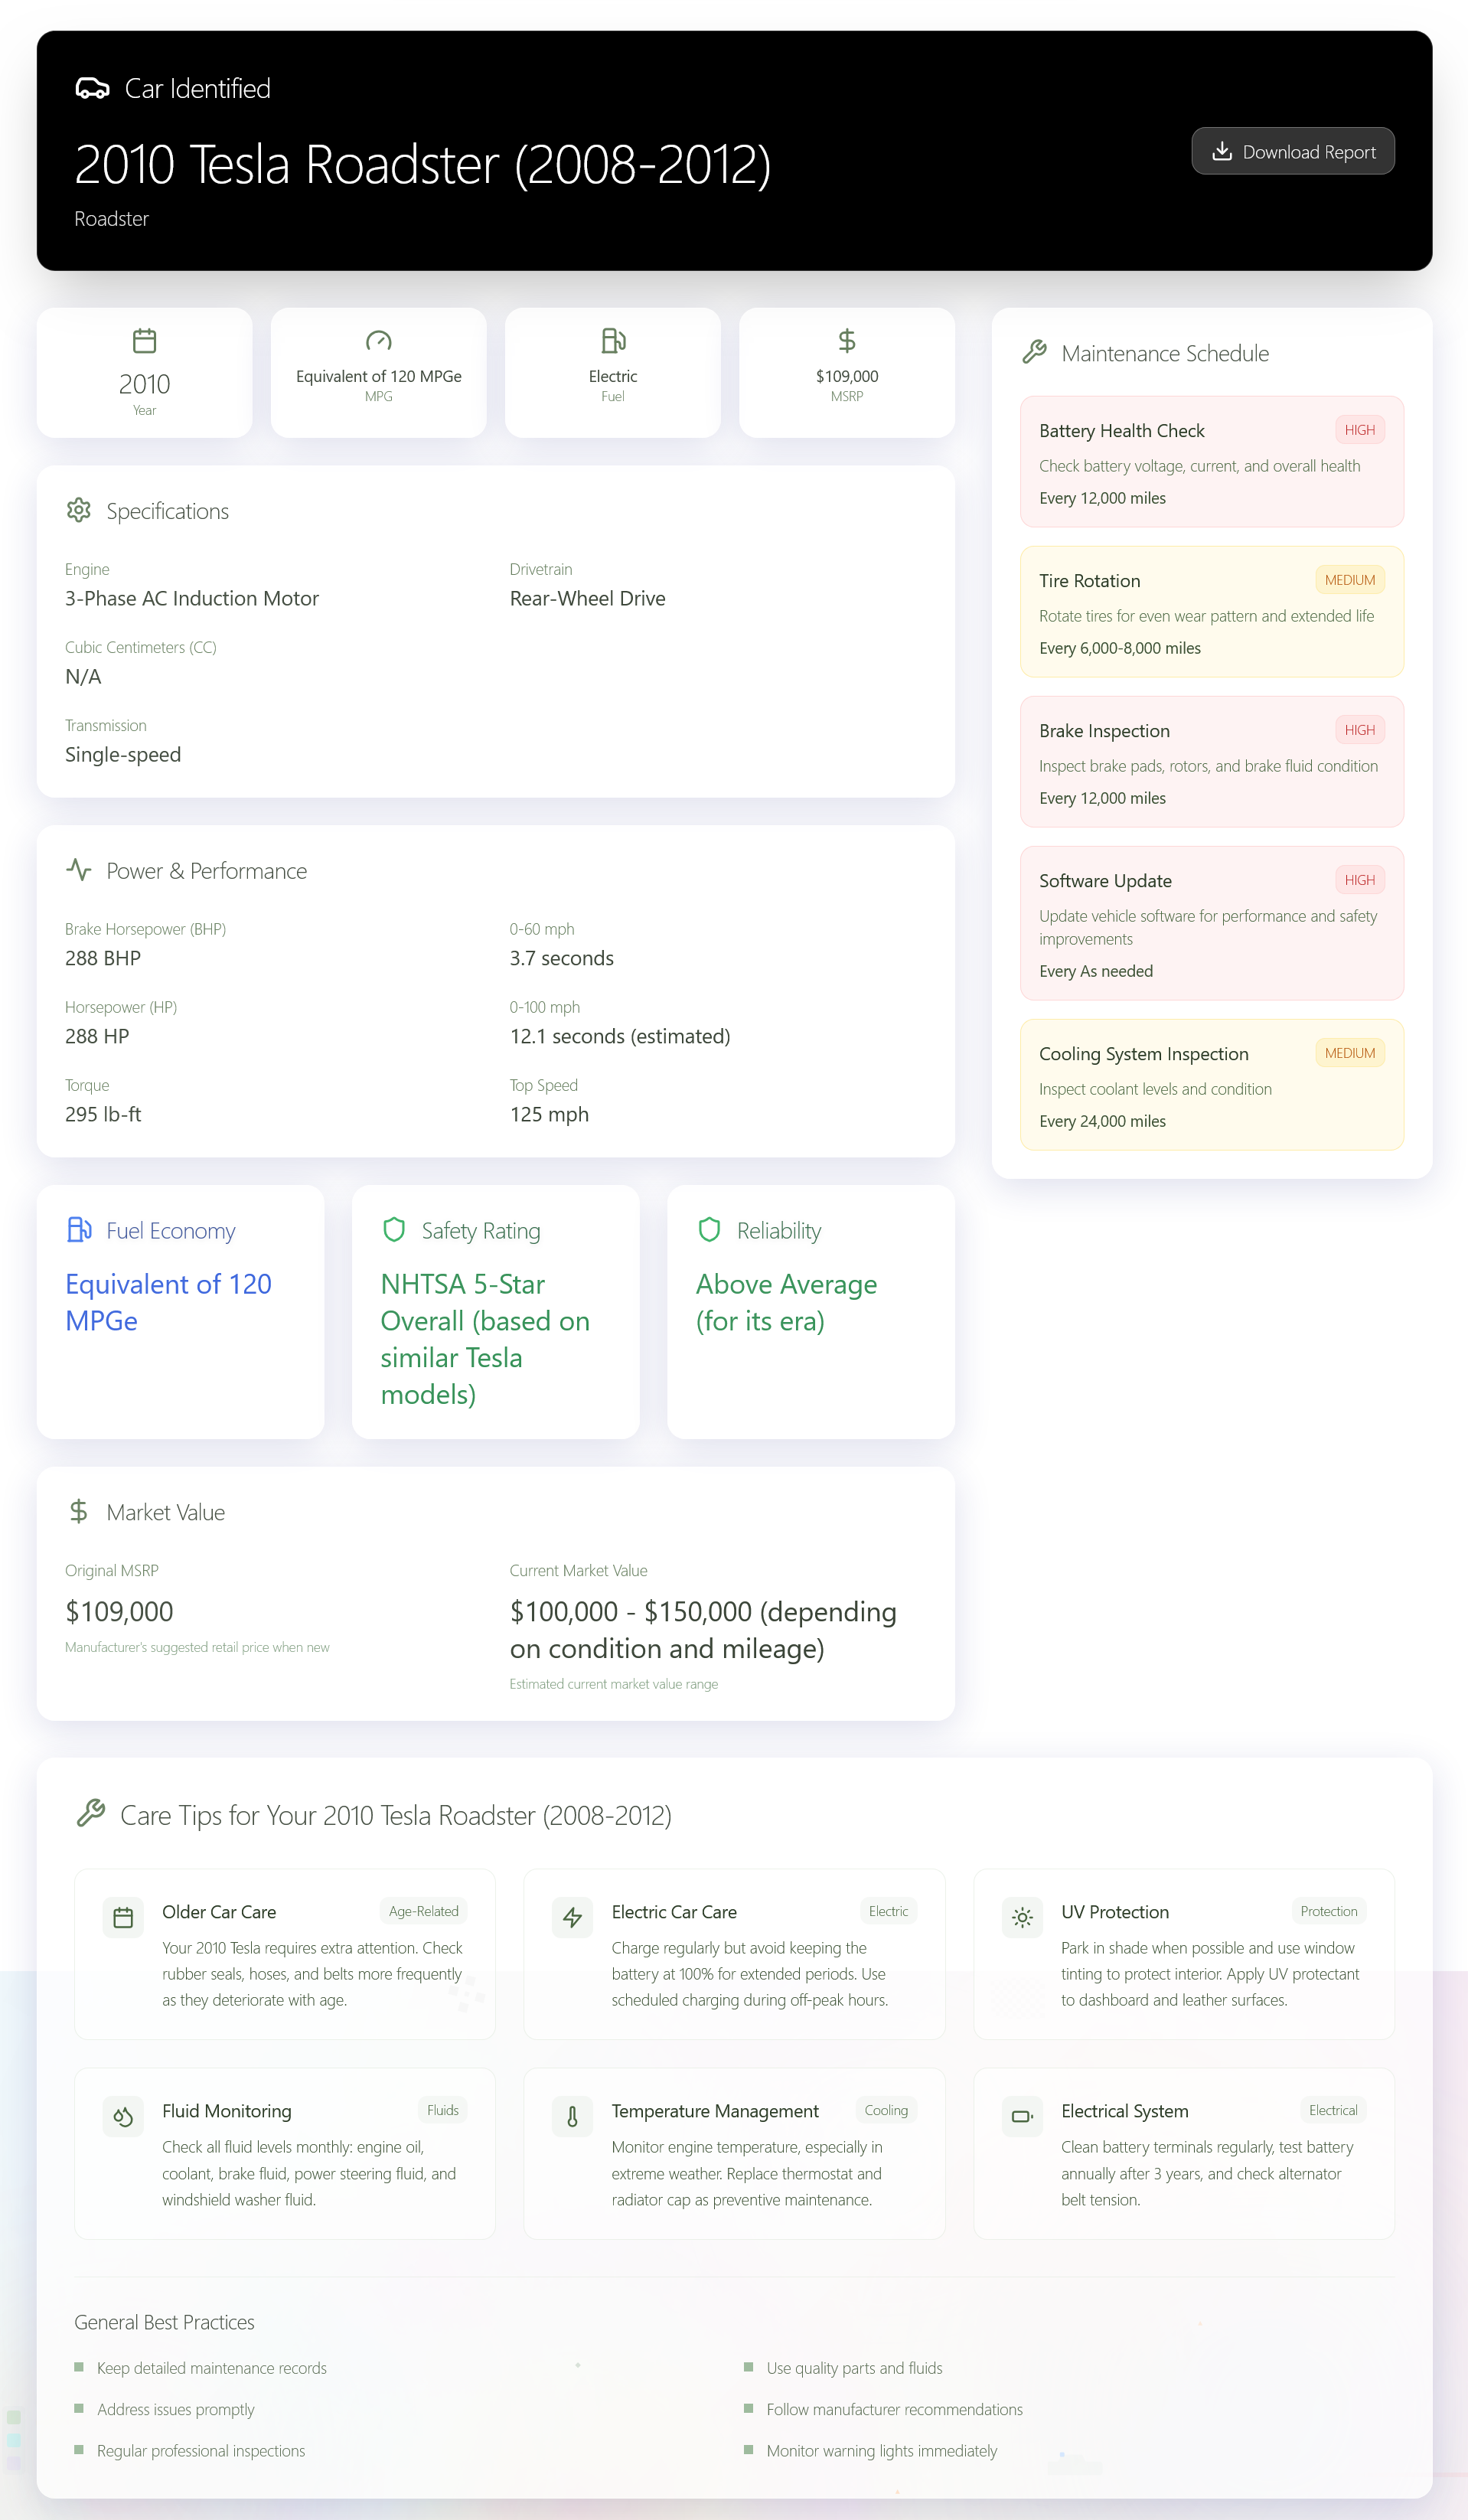Click the MEDIUM badge on Cooling System Inspection
The width and height of the screenshot is (1468, 2520).
(1349, 1053)
